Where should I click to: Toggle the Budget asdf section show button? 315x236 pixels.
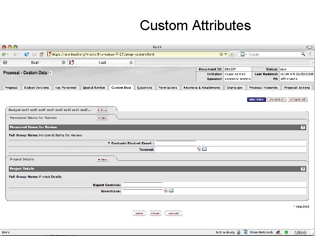click(102, 110)
